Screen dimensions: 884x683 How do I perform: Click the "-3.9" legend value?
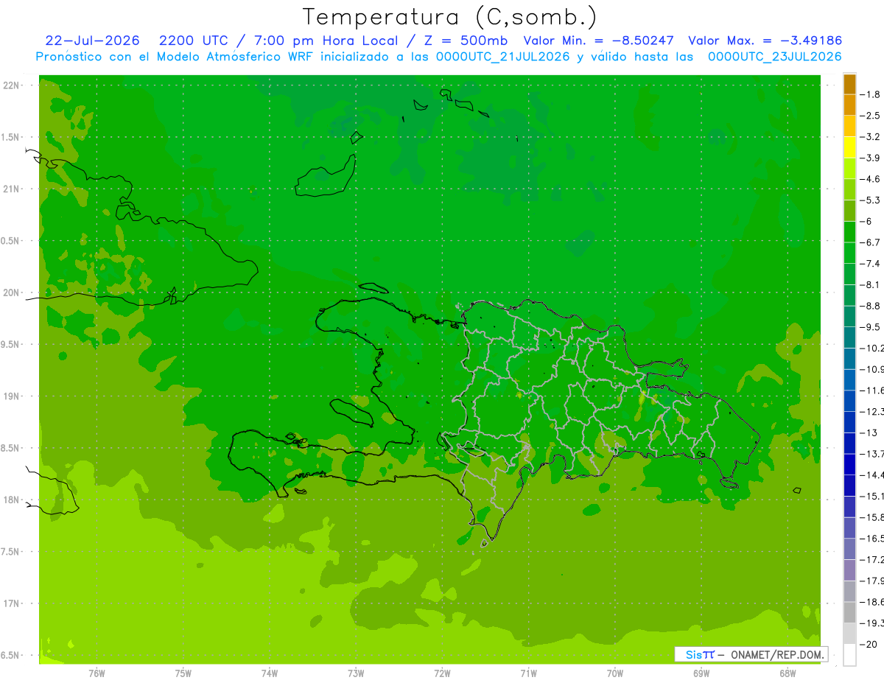[870, 158]
